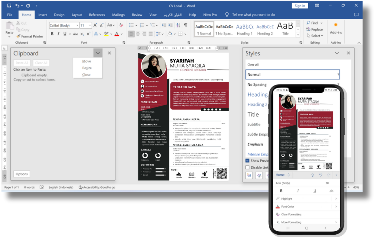Open the References tab

(97, 15)
